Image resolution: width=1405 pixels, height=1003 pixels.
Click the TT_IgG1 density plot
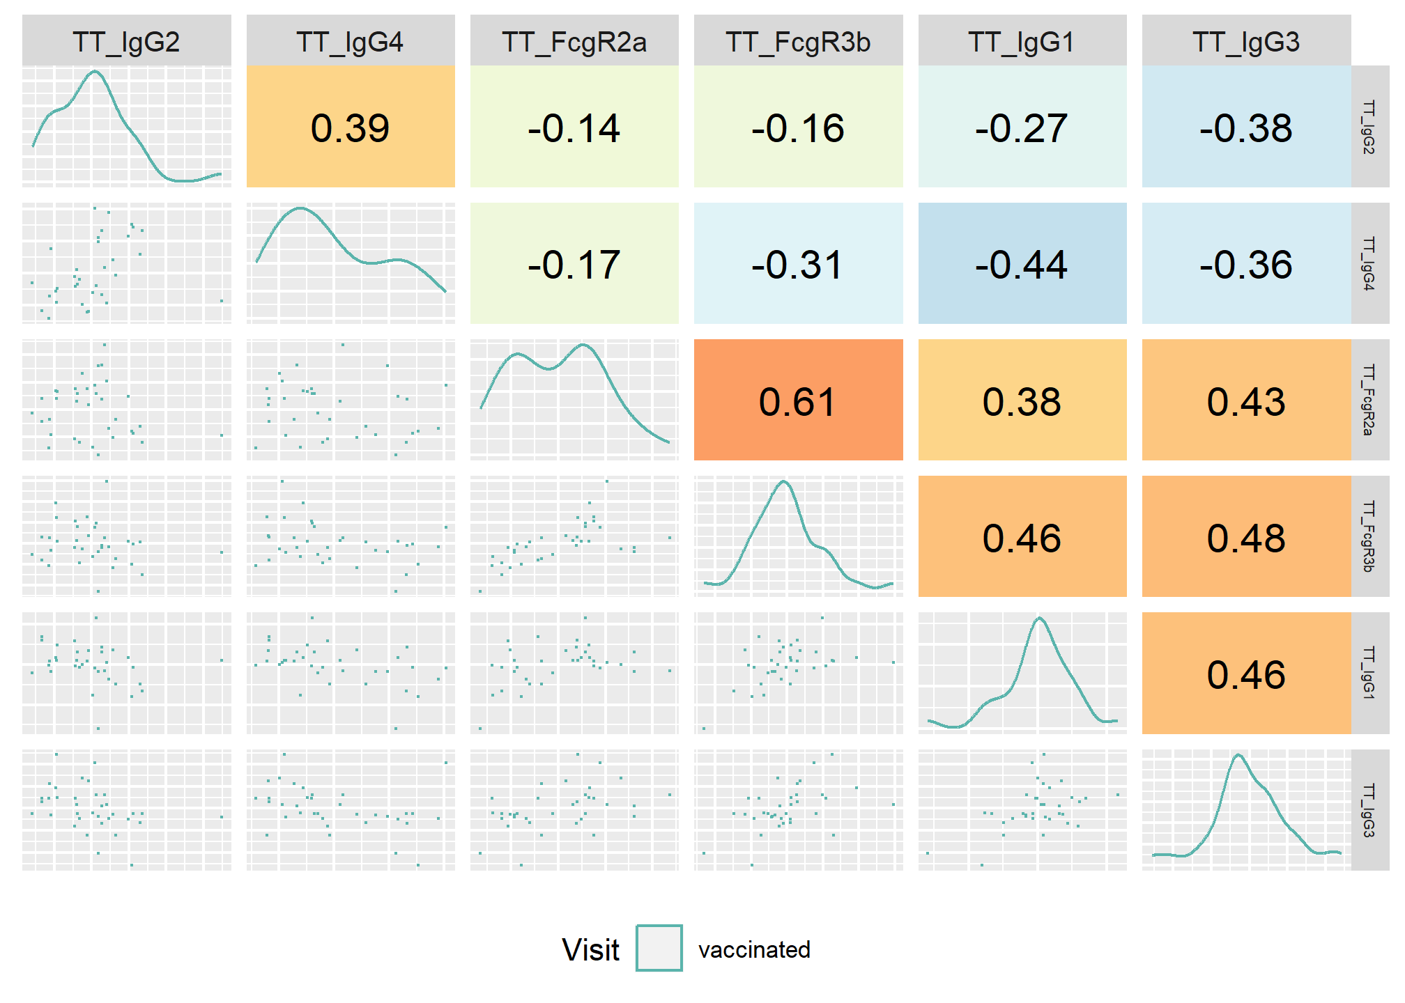tap(1022, 674)
